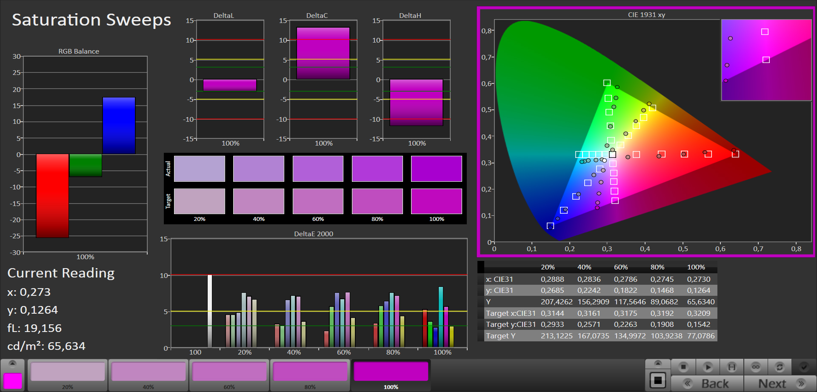Expand the color selector up arrow at bottom left
The width and height of the screenshot is (817, 392).
(x=12, y=363)
